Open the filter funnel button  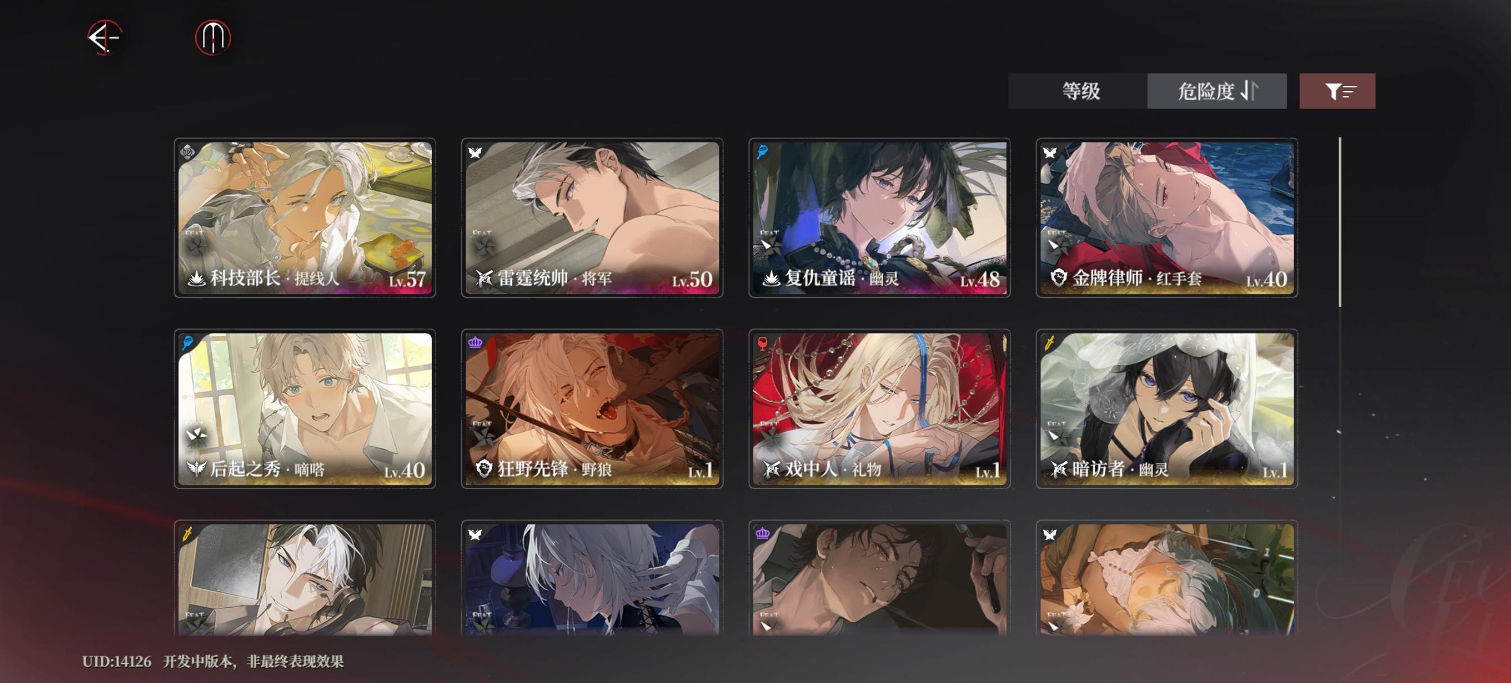coord(1337,91)
